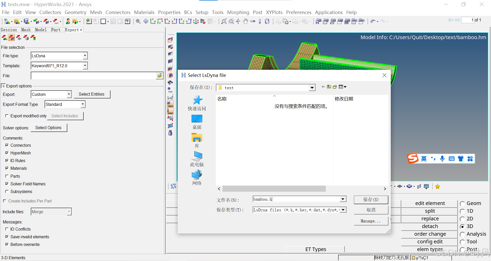Click the XY Top Plane View icon
This screenshot has width=491, height=261.
[153, 21]
